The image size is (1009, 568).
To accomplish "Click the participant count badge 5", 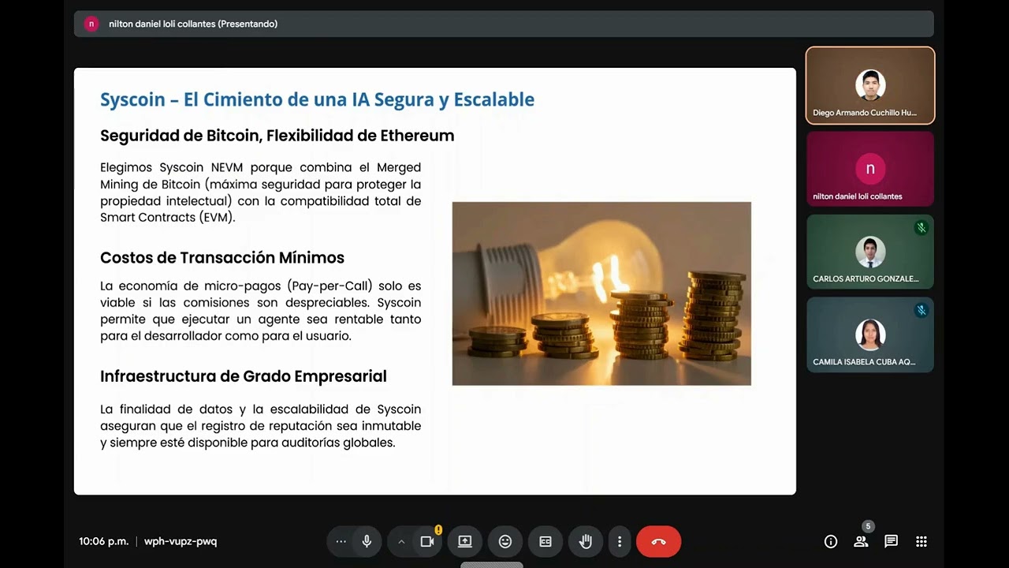I will [x=868, y=526].
